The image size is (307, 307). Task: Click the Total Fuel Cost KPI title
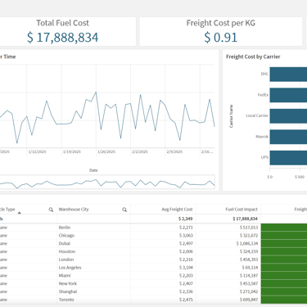[63, 23]
